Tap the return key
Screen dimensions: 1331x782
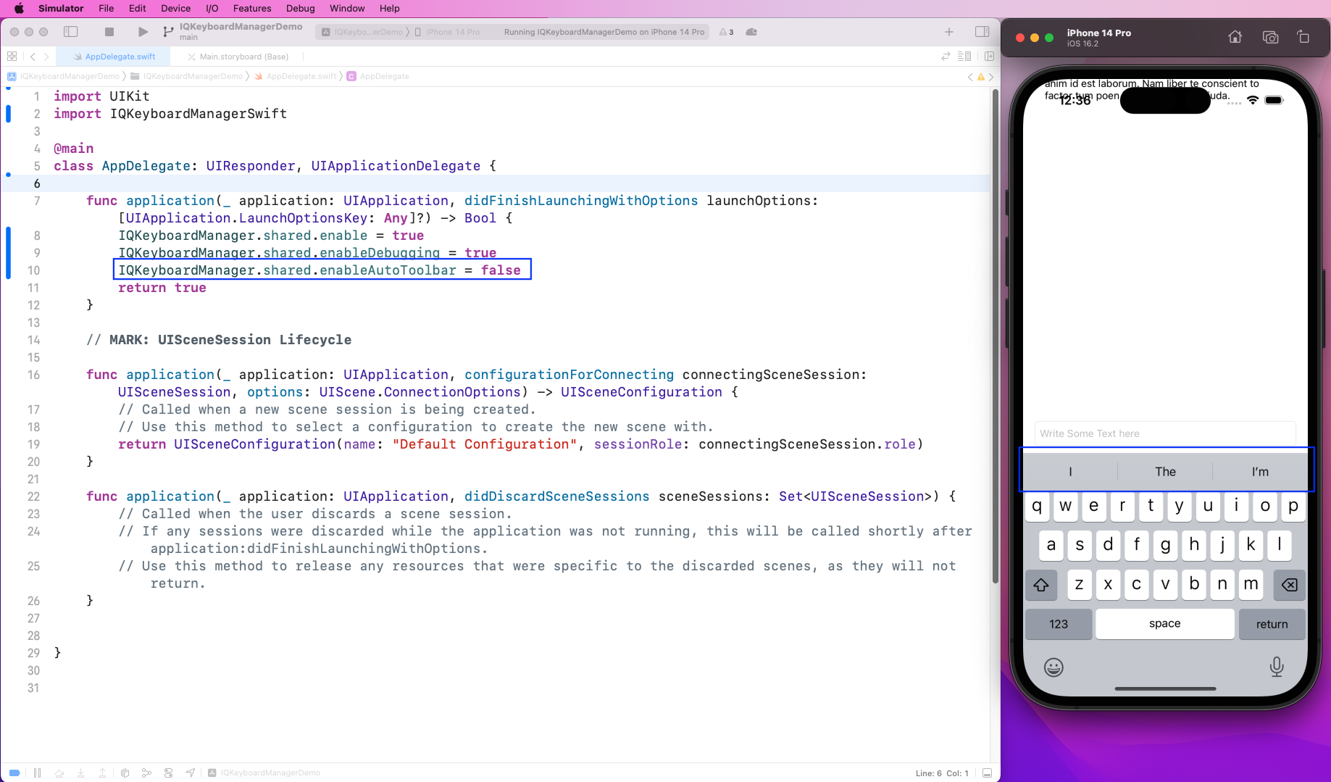tap(1272, 624)
